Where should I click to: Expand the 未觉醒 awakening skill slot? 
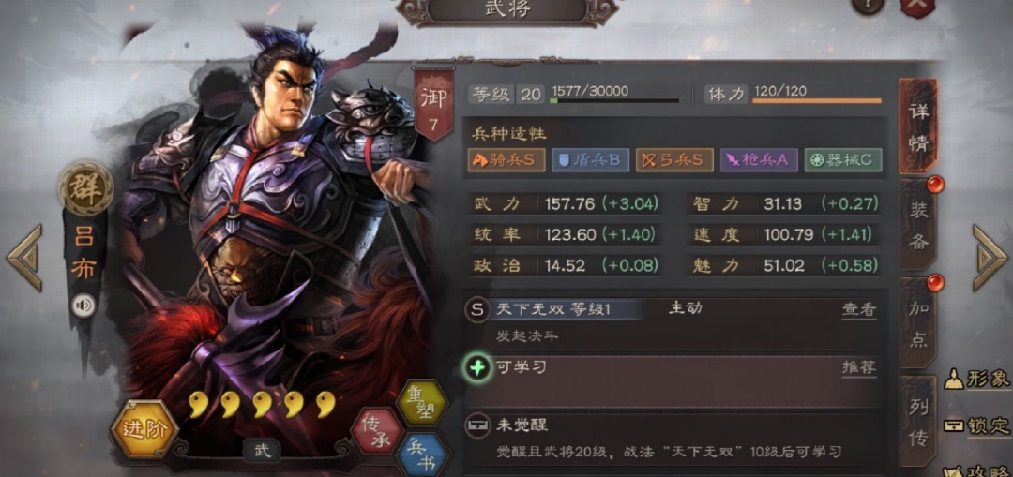point(673,437)
